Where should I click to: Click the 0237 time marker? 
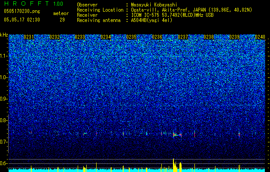[183, 37]
